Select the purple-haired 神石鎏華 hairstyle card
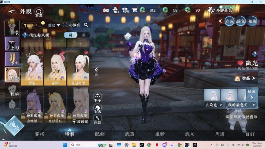This screenshot has height=149, width=265. coord(32,105)
